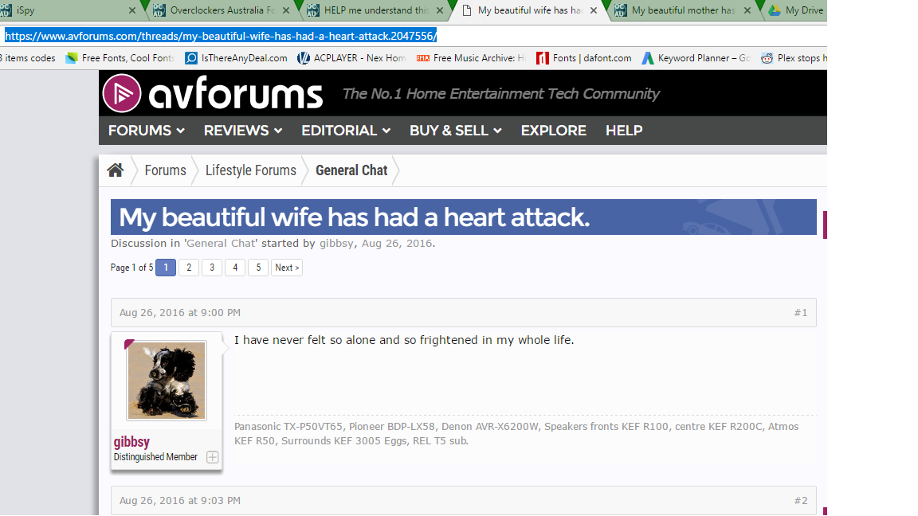This screenshot has width=918, height=516.
Task: Click gibbsy username under avatar
Action: (131, 442)
